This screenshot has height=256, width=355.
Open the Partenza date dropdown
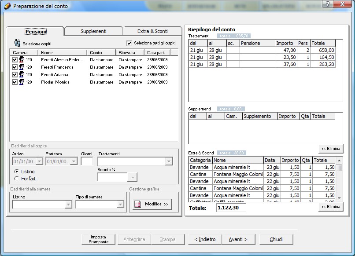74,161
